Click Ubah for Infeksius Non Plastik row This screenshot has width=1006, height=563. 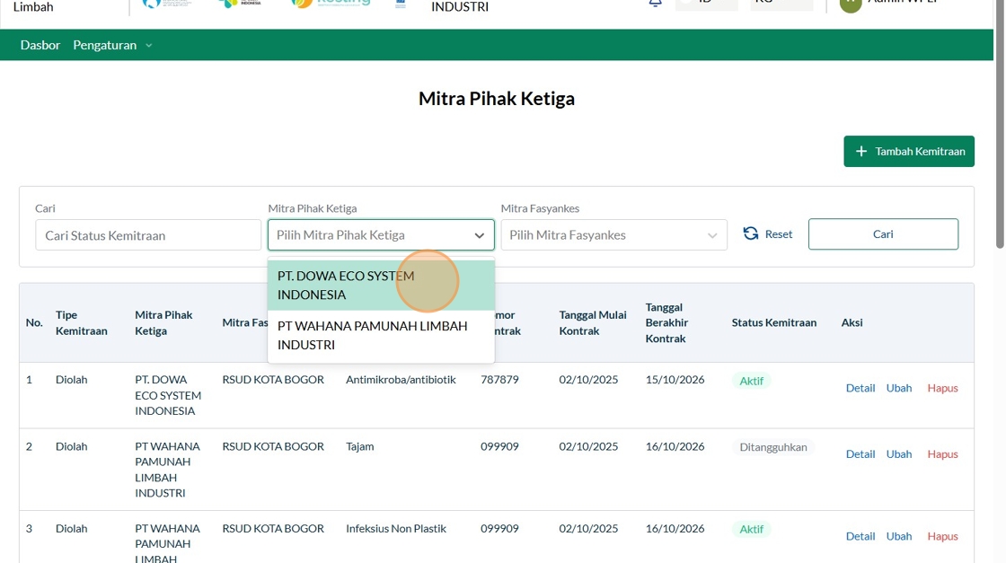pos(898,536)
